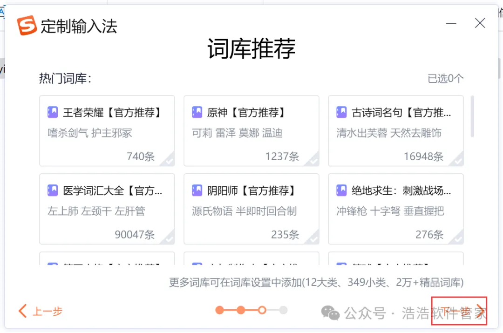
Task: Tick the checkmark on 阴阳师 card
Action: (x=313, y=238)
